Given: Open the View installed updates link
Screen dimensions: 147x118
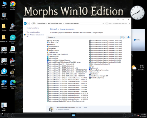Looking at the screenshot, I should point(33,32).
